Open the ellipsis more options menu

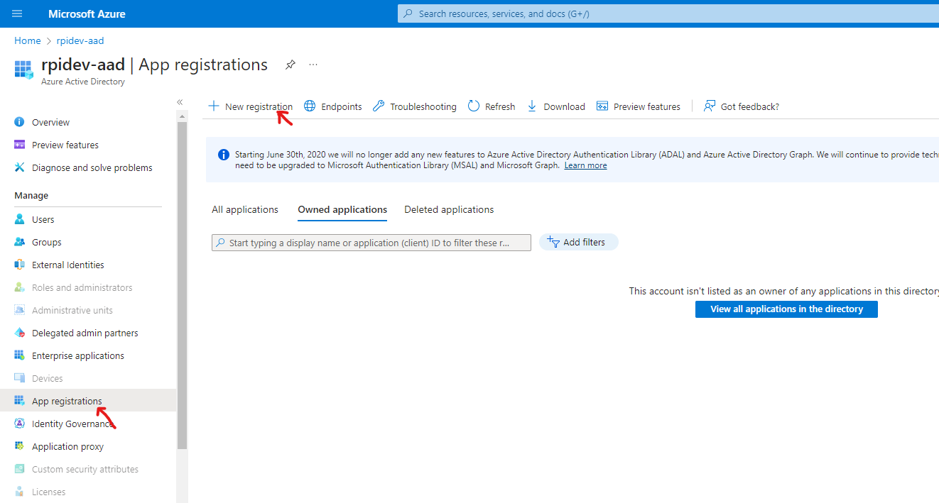tap(313, 65)
